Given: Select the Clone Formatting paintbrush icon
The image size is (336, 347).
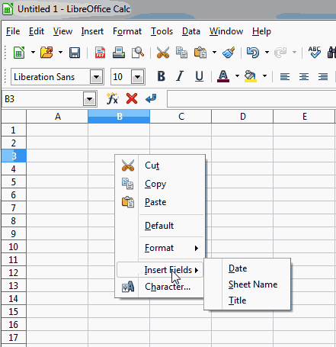Looking at the screenshot, I should (229, 53).
